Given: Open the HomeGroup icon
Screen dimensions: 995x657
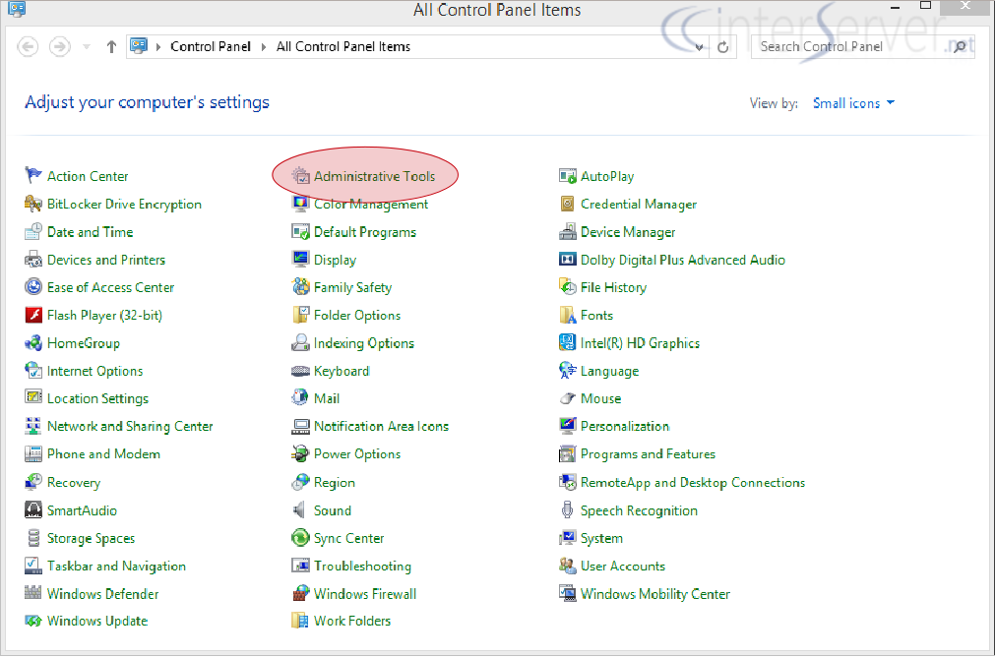Looking at the screenshot, I should 33,342.
